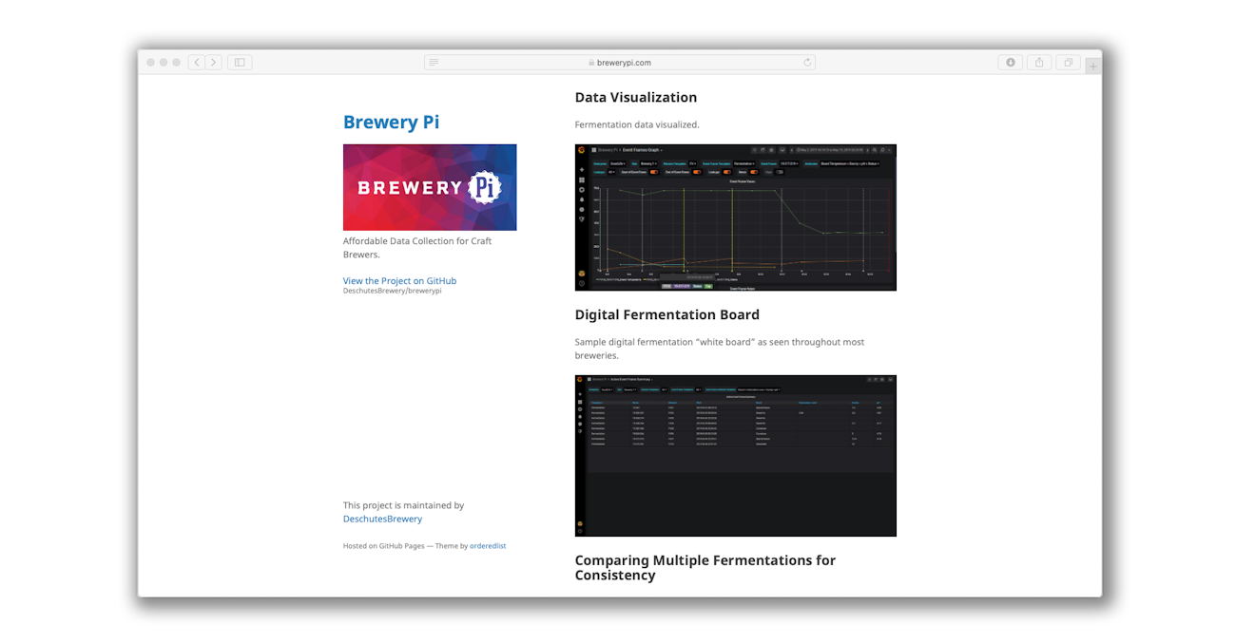1236x643 pixels.
Task: Click the Alerting bell icon
Action: [582, 201]
